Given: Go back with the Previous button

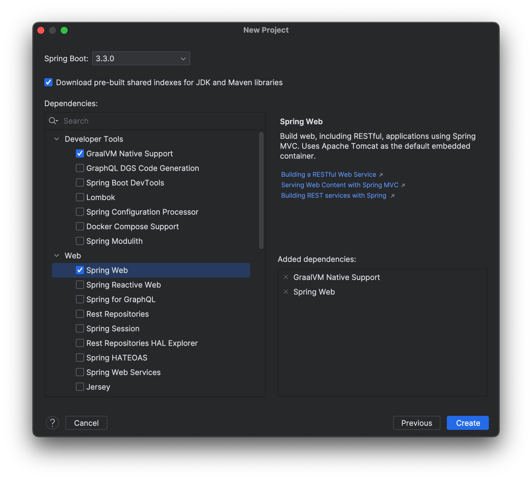Looking at the screenshot, I should click(416, 423).
